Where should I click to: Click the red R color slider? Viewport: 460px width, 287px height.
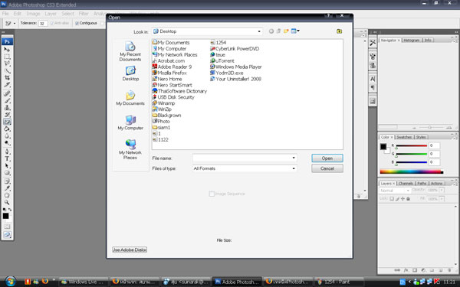(411, 145)
